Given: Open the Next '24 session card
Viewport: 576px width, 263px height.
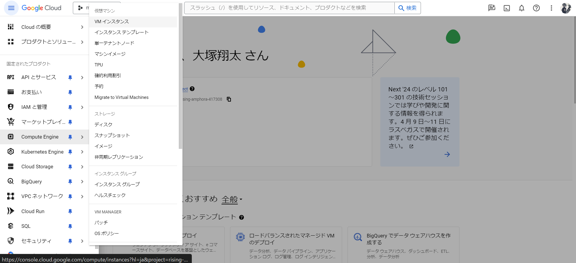Looking at the screenshot, I should [420, 122].
